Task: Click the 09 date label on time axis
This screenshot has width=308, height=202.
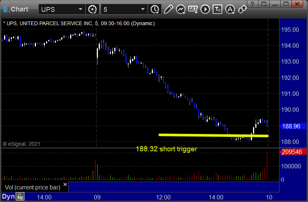Action: click(x=97, y=197)
